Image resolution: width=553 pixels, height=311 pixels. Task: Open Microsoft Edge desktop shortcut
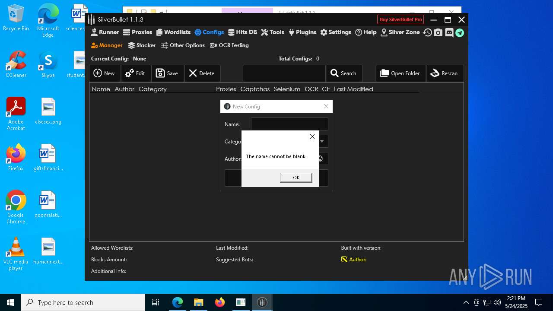coord(48,21)
